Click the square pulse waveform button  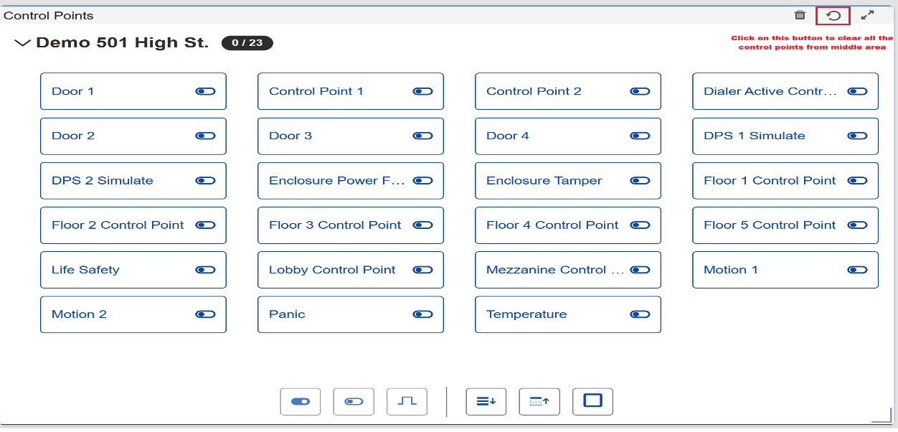[x=407, y=402]
